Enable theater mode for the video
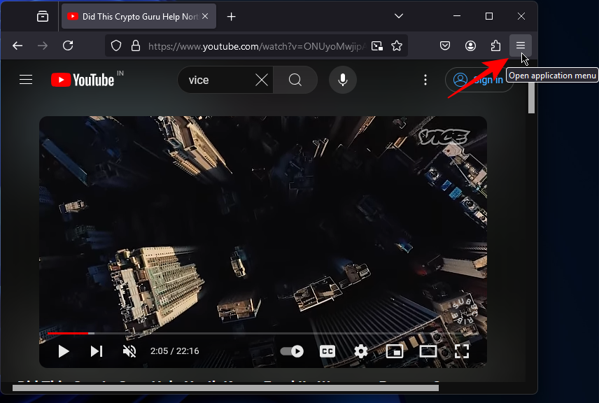Viewport: 599px width, 403px height. [x=428, y=351]
